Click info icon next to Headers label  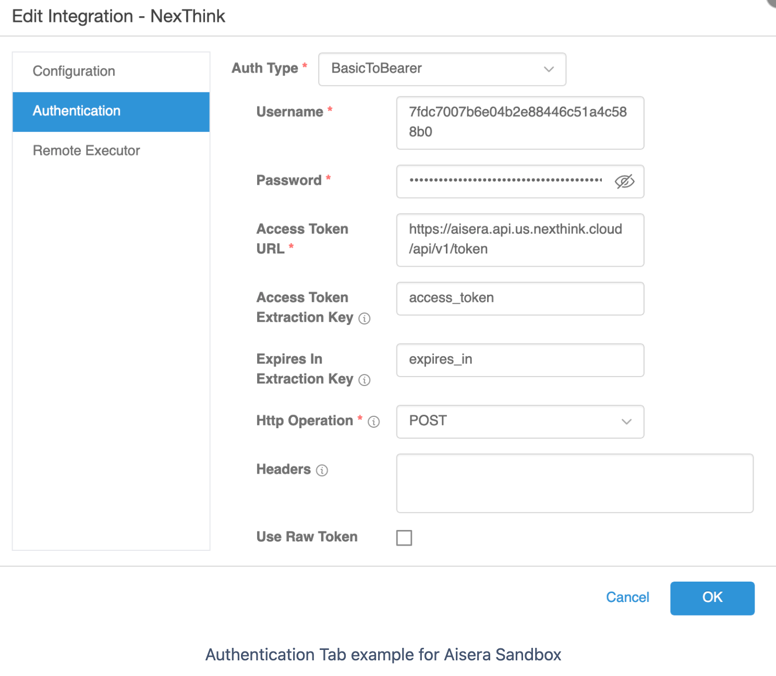(322, 470)
